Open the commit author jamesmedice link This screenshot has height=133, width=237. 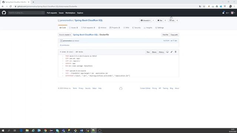[67, 41]
